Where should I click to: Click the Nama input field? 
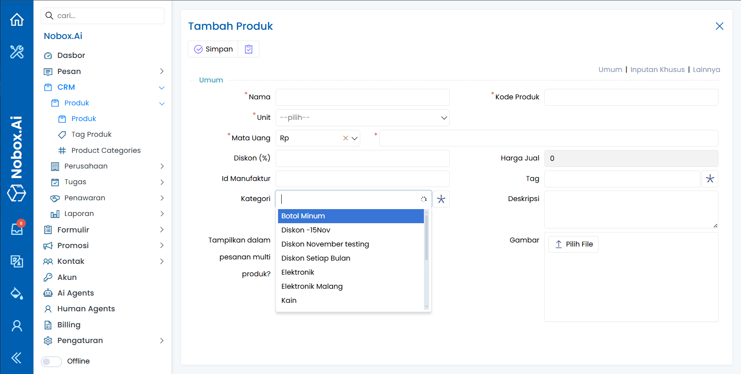tap(362, 97)
